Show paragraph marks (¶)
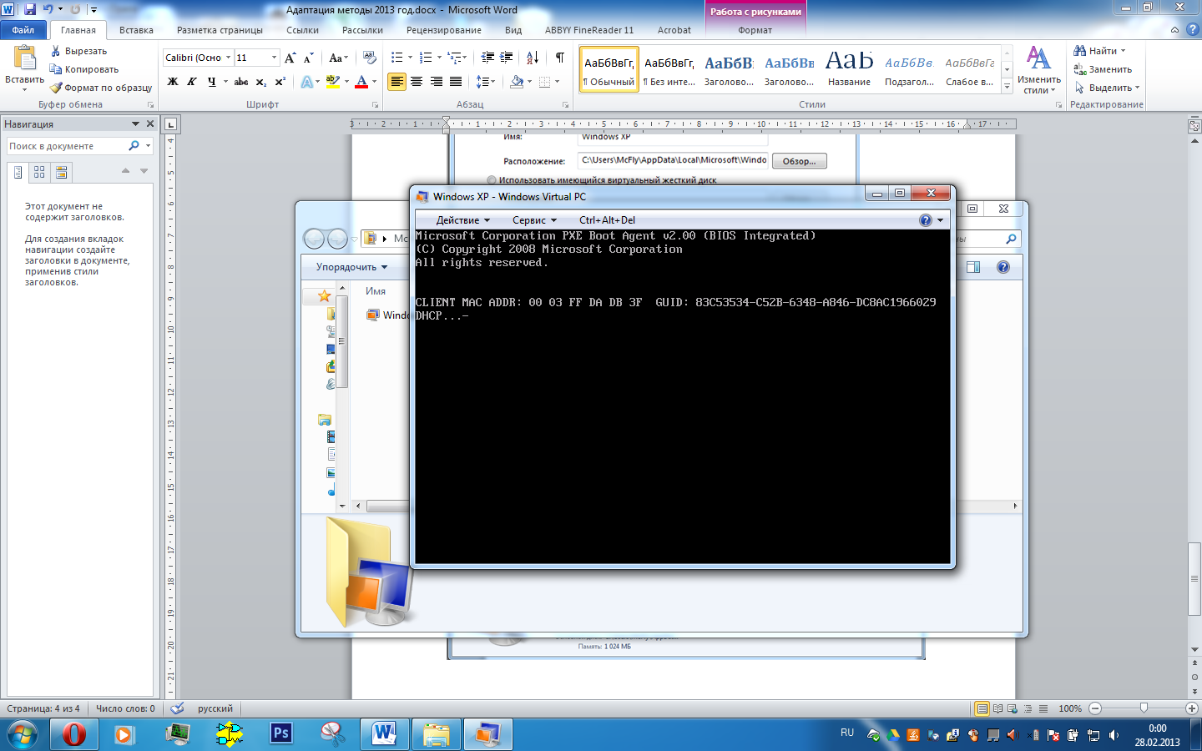 click(x=559, y=58)
